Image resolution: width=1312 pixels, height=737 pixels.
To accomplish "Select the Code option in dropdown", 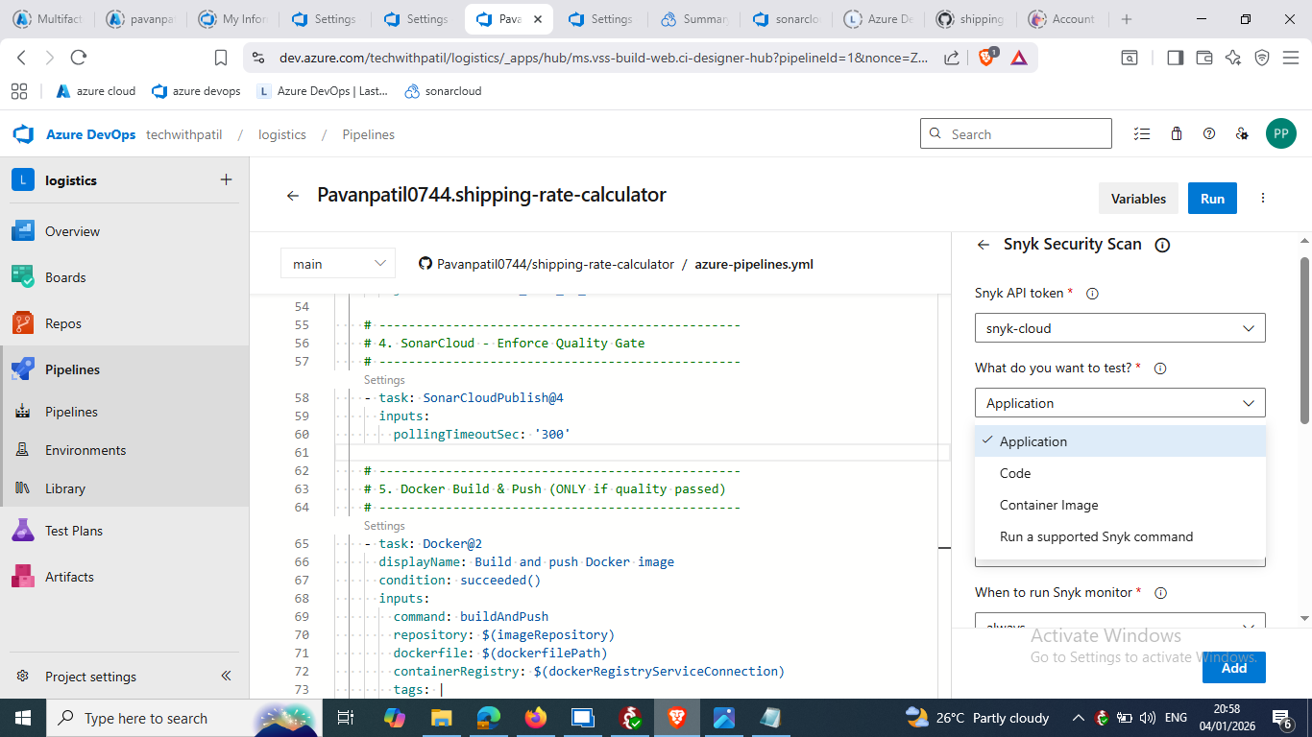I will [1015, 473].
